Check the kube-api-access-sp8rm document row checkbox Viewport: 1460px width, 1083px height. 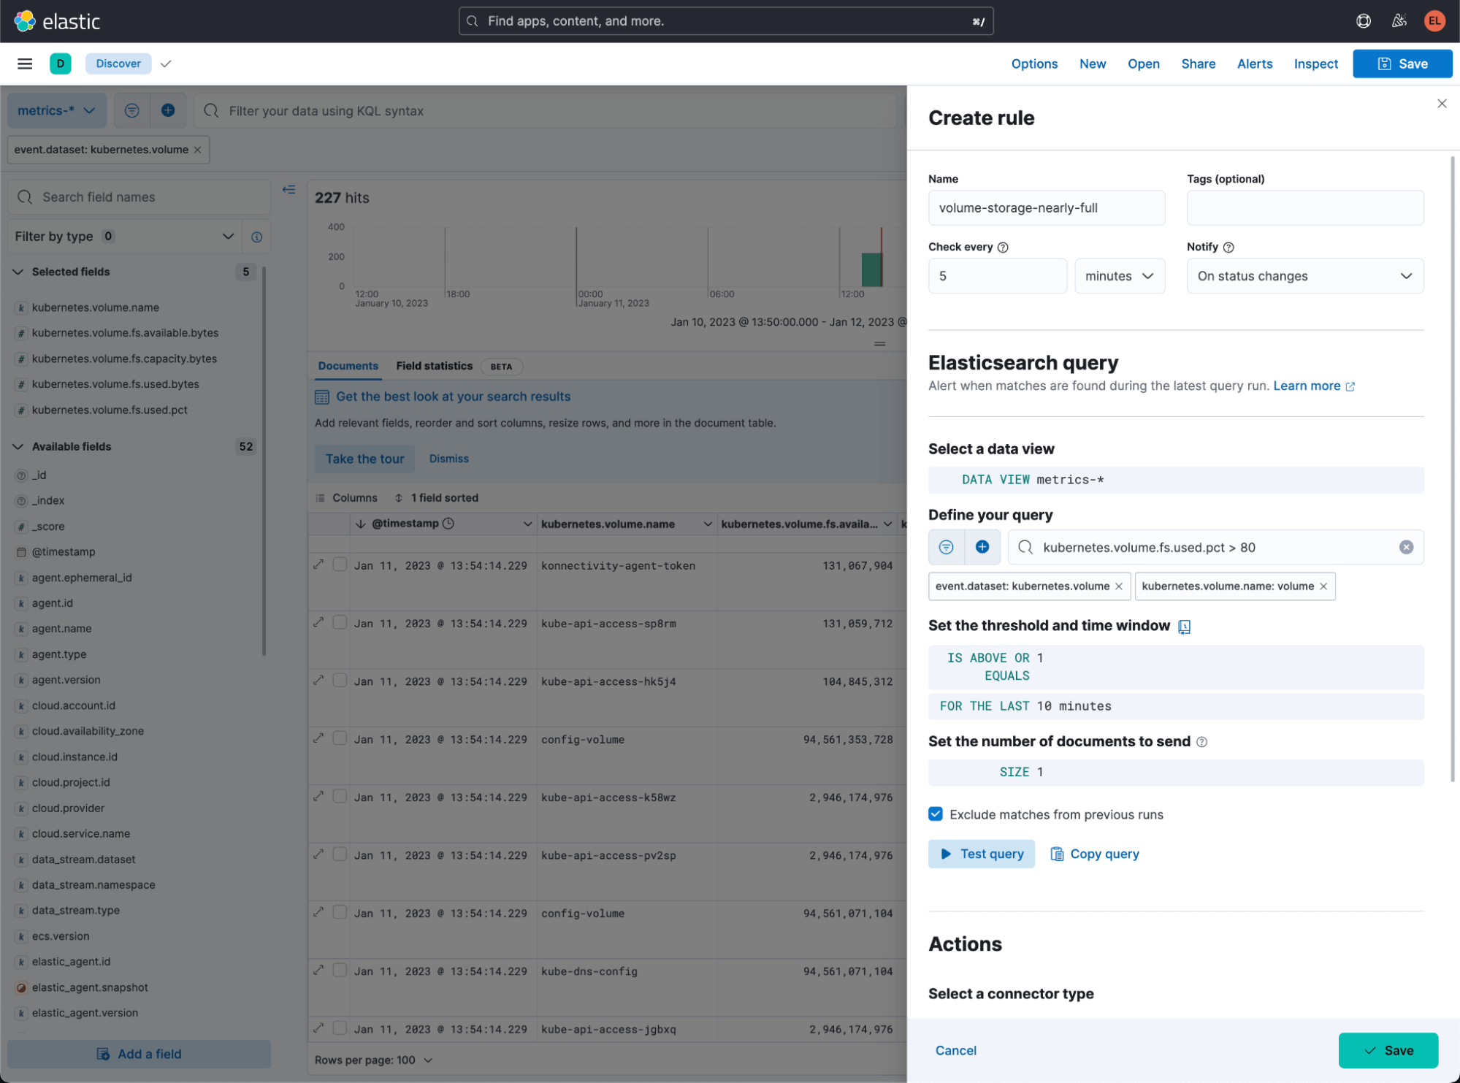pos(340,621)
